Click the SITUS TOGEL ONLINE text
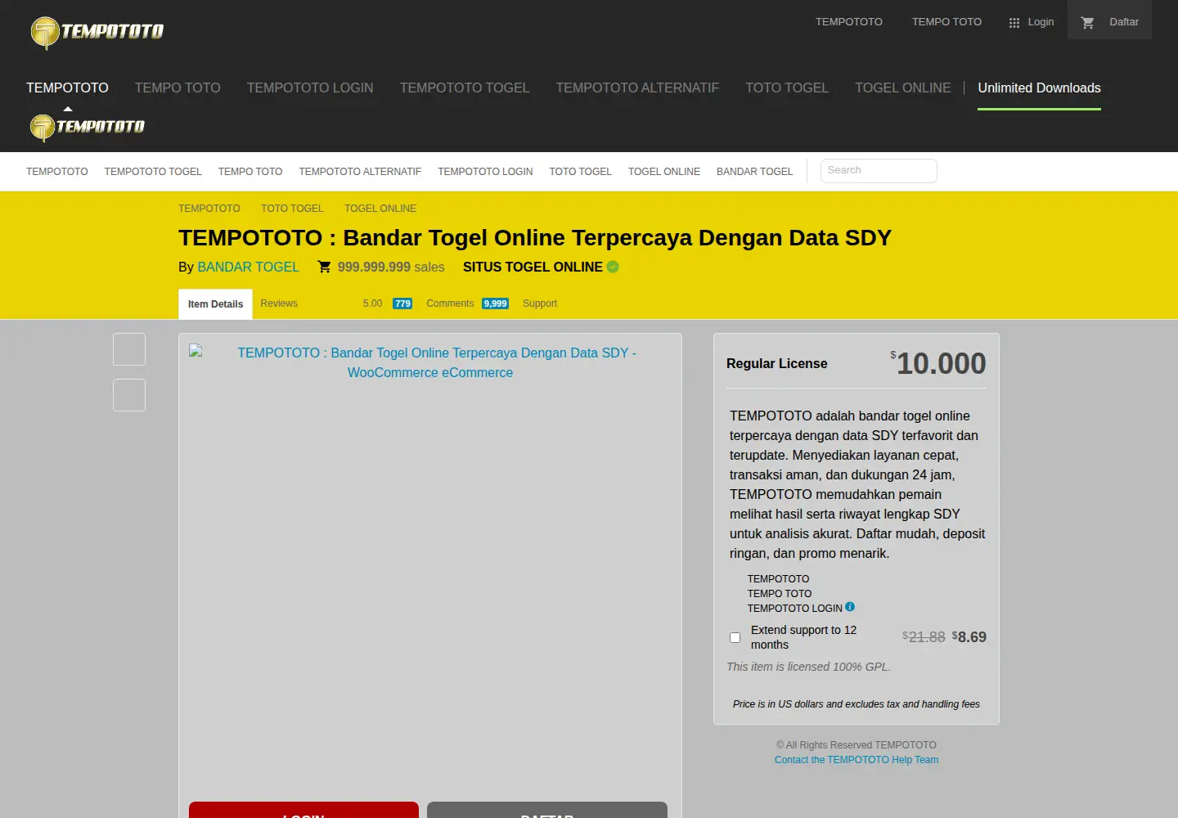The height and width of the screenshot is (818, 1178). pos(533,267)
